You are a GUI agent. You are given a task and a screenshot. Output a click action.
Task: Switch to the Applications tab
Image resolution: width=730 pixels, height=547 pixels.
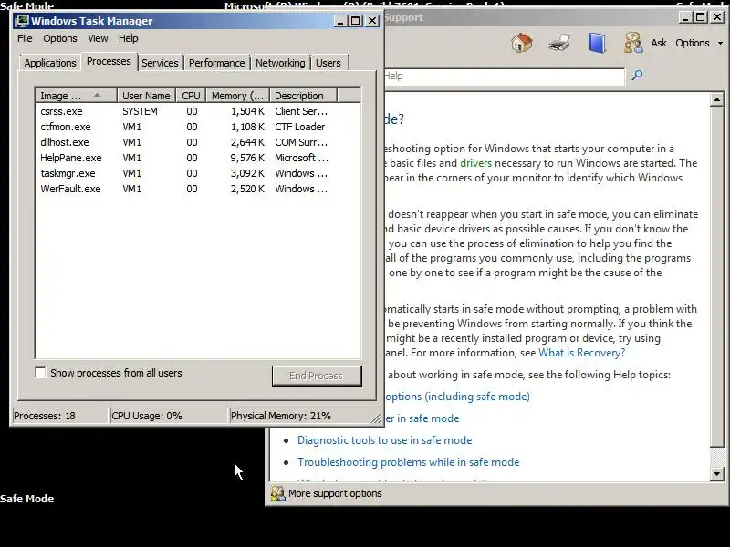pos(50,63)
